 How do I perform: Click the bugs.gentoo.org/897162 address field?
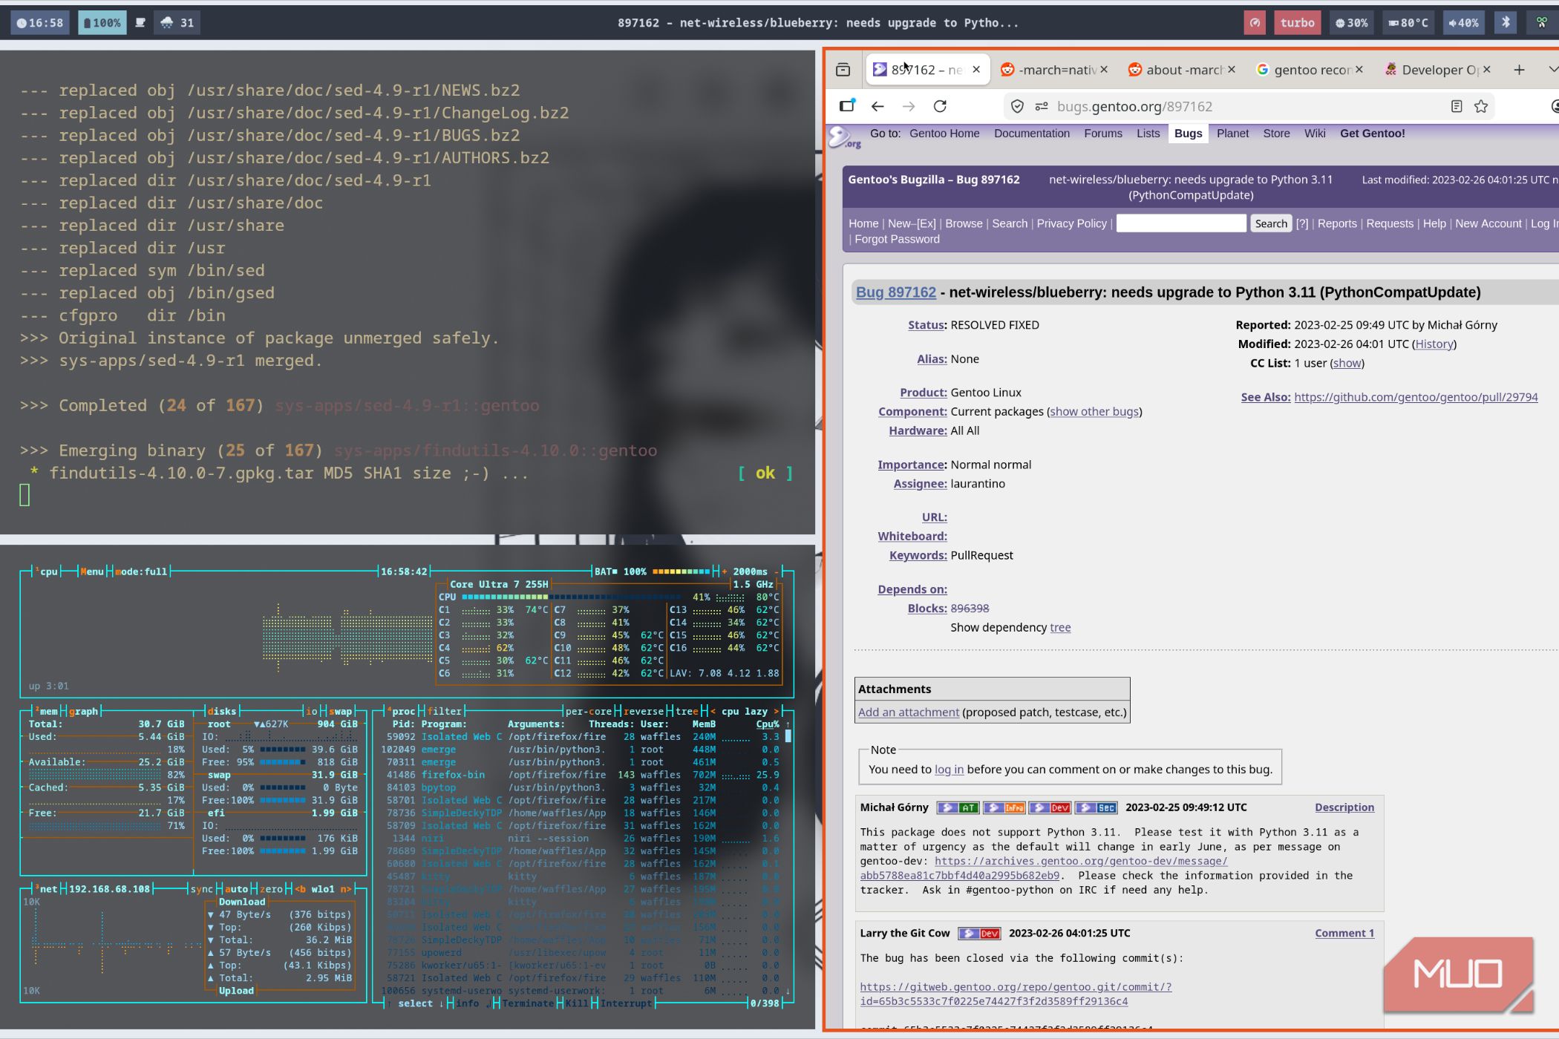[1247, 107]
